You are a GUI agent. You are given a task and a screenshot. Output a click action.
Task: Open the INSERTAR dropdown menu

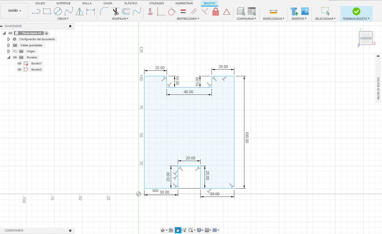coord(299,19)
